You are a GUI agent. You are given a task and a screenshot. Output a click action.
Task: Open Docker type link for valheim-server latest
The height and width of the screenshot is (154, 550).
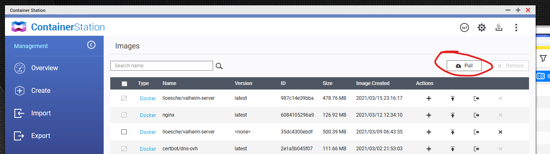tap(148, 99)
